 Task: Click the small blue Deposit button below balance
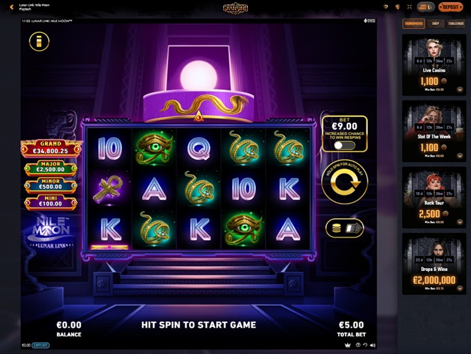(x=41, y=345)
